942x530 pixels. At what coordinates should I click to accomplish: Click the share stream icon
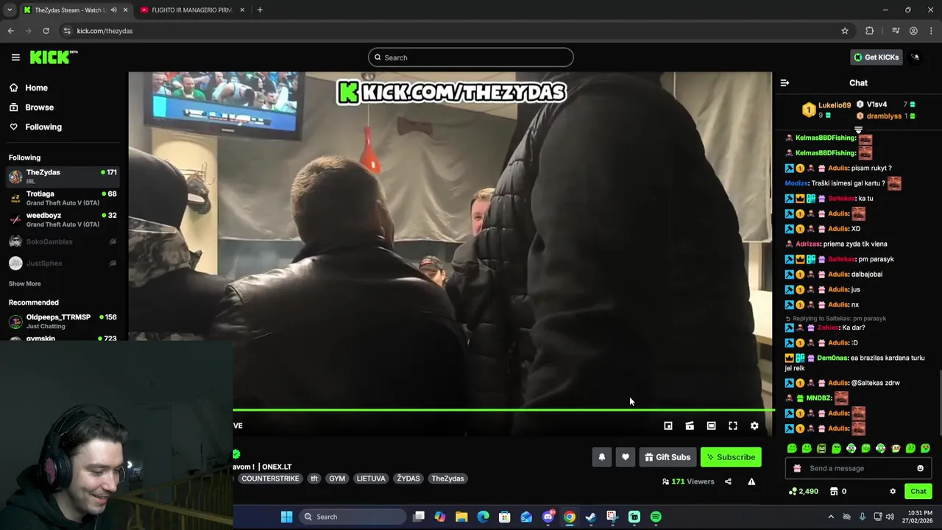728,481
